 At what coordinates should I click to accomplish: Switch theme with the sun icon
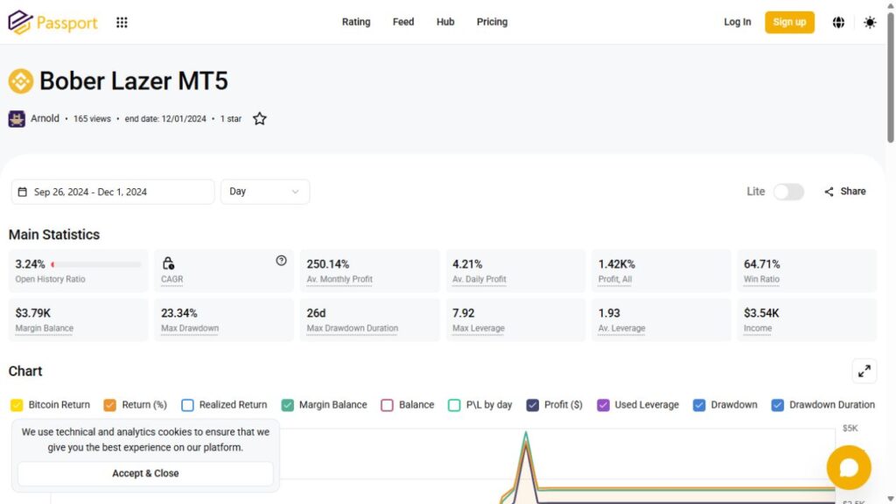click(870, 22)
